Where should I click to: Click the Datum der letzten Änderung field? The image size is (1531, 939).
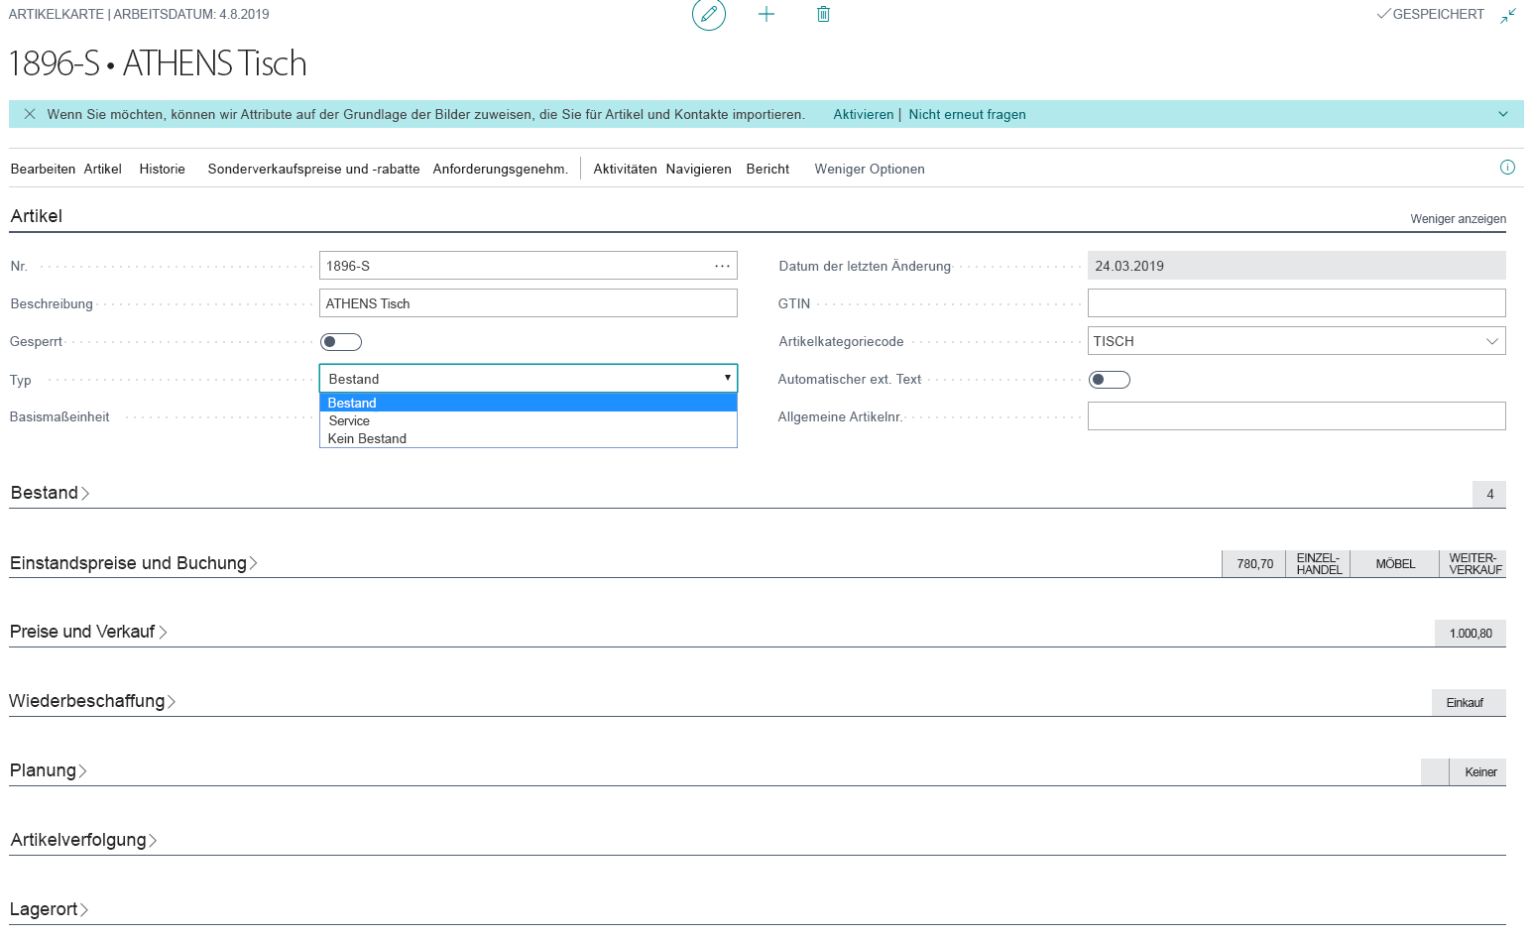(1296, 266)
